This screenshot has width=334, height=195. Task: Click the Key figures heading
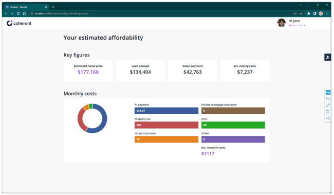(77, 55)
